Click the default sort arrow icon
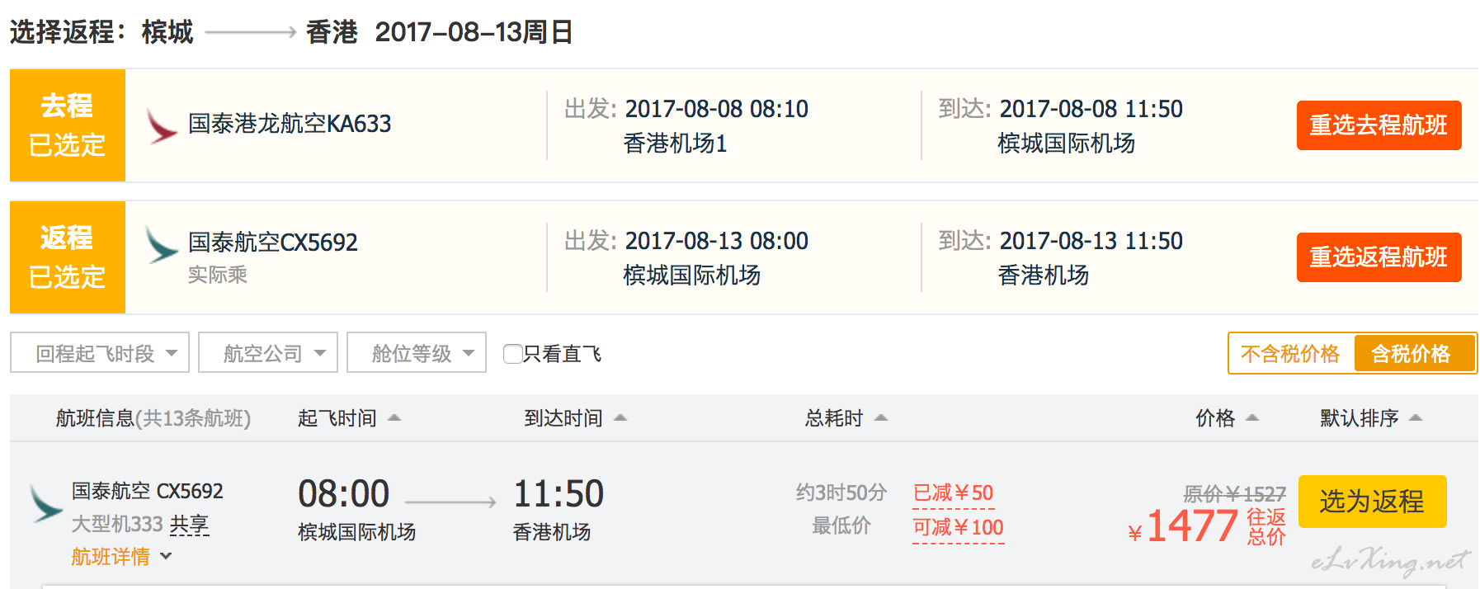This screenshot has width=1480, height=589. point(1416,418)
